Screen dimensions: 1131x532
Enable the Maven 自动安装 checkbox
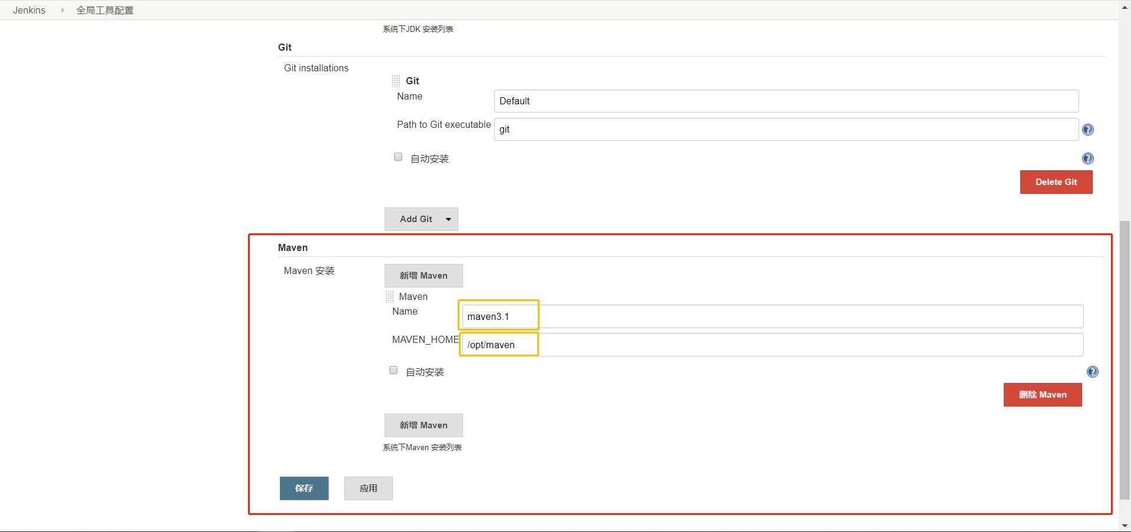tap(393, 370)
